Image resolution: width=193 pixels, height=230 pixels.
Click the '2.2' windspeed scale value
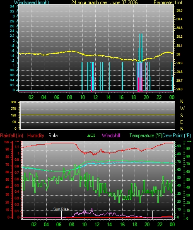(12, 36)
